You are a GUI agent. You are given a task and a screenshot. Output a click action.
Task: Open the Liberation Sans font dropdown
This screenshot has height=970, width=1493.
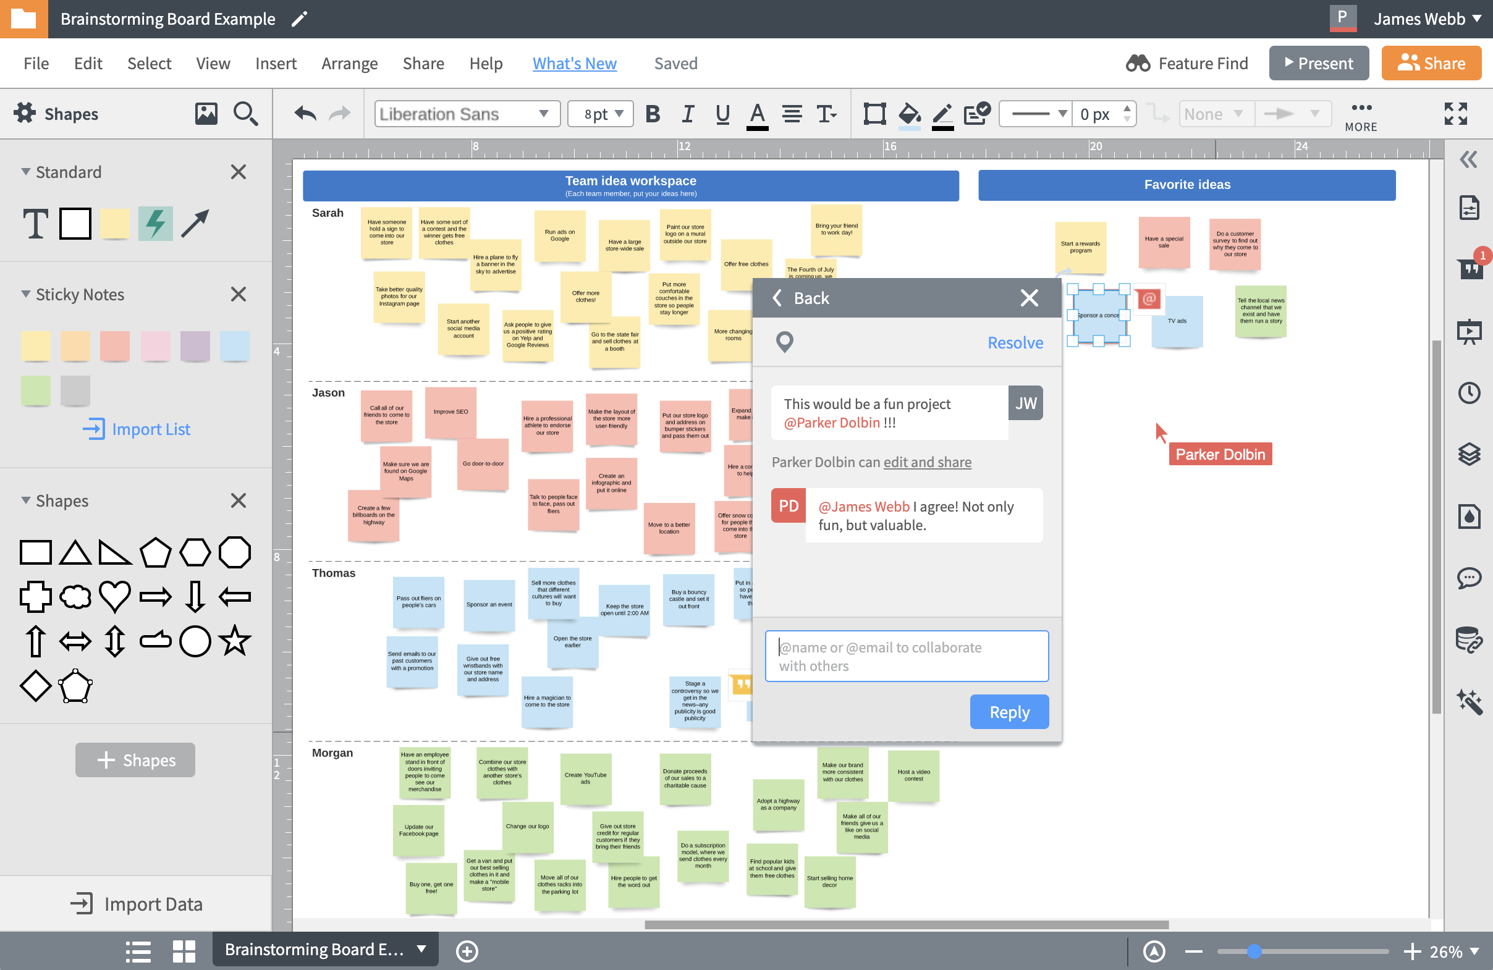click(x=466, y=114)
